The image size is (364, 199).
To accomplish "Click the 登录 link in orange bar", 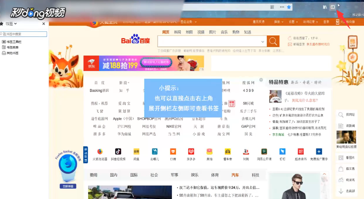I will click(326, 22).
